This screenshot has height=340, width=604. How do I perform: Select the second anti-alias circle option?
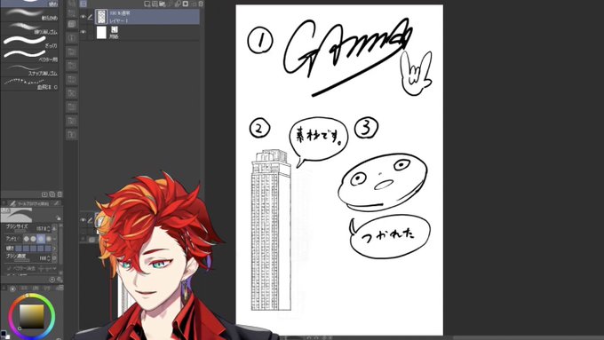(x=33, y=239)
